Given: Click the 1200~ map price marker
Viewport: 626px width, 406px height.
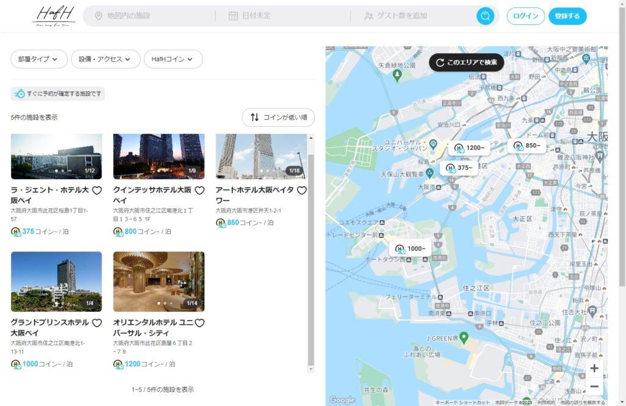Looking at the screenshot, I should pos(469,148).
